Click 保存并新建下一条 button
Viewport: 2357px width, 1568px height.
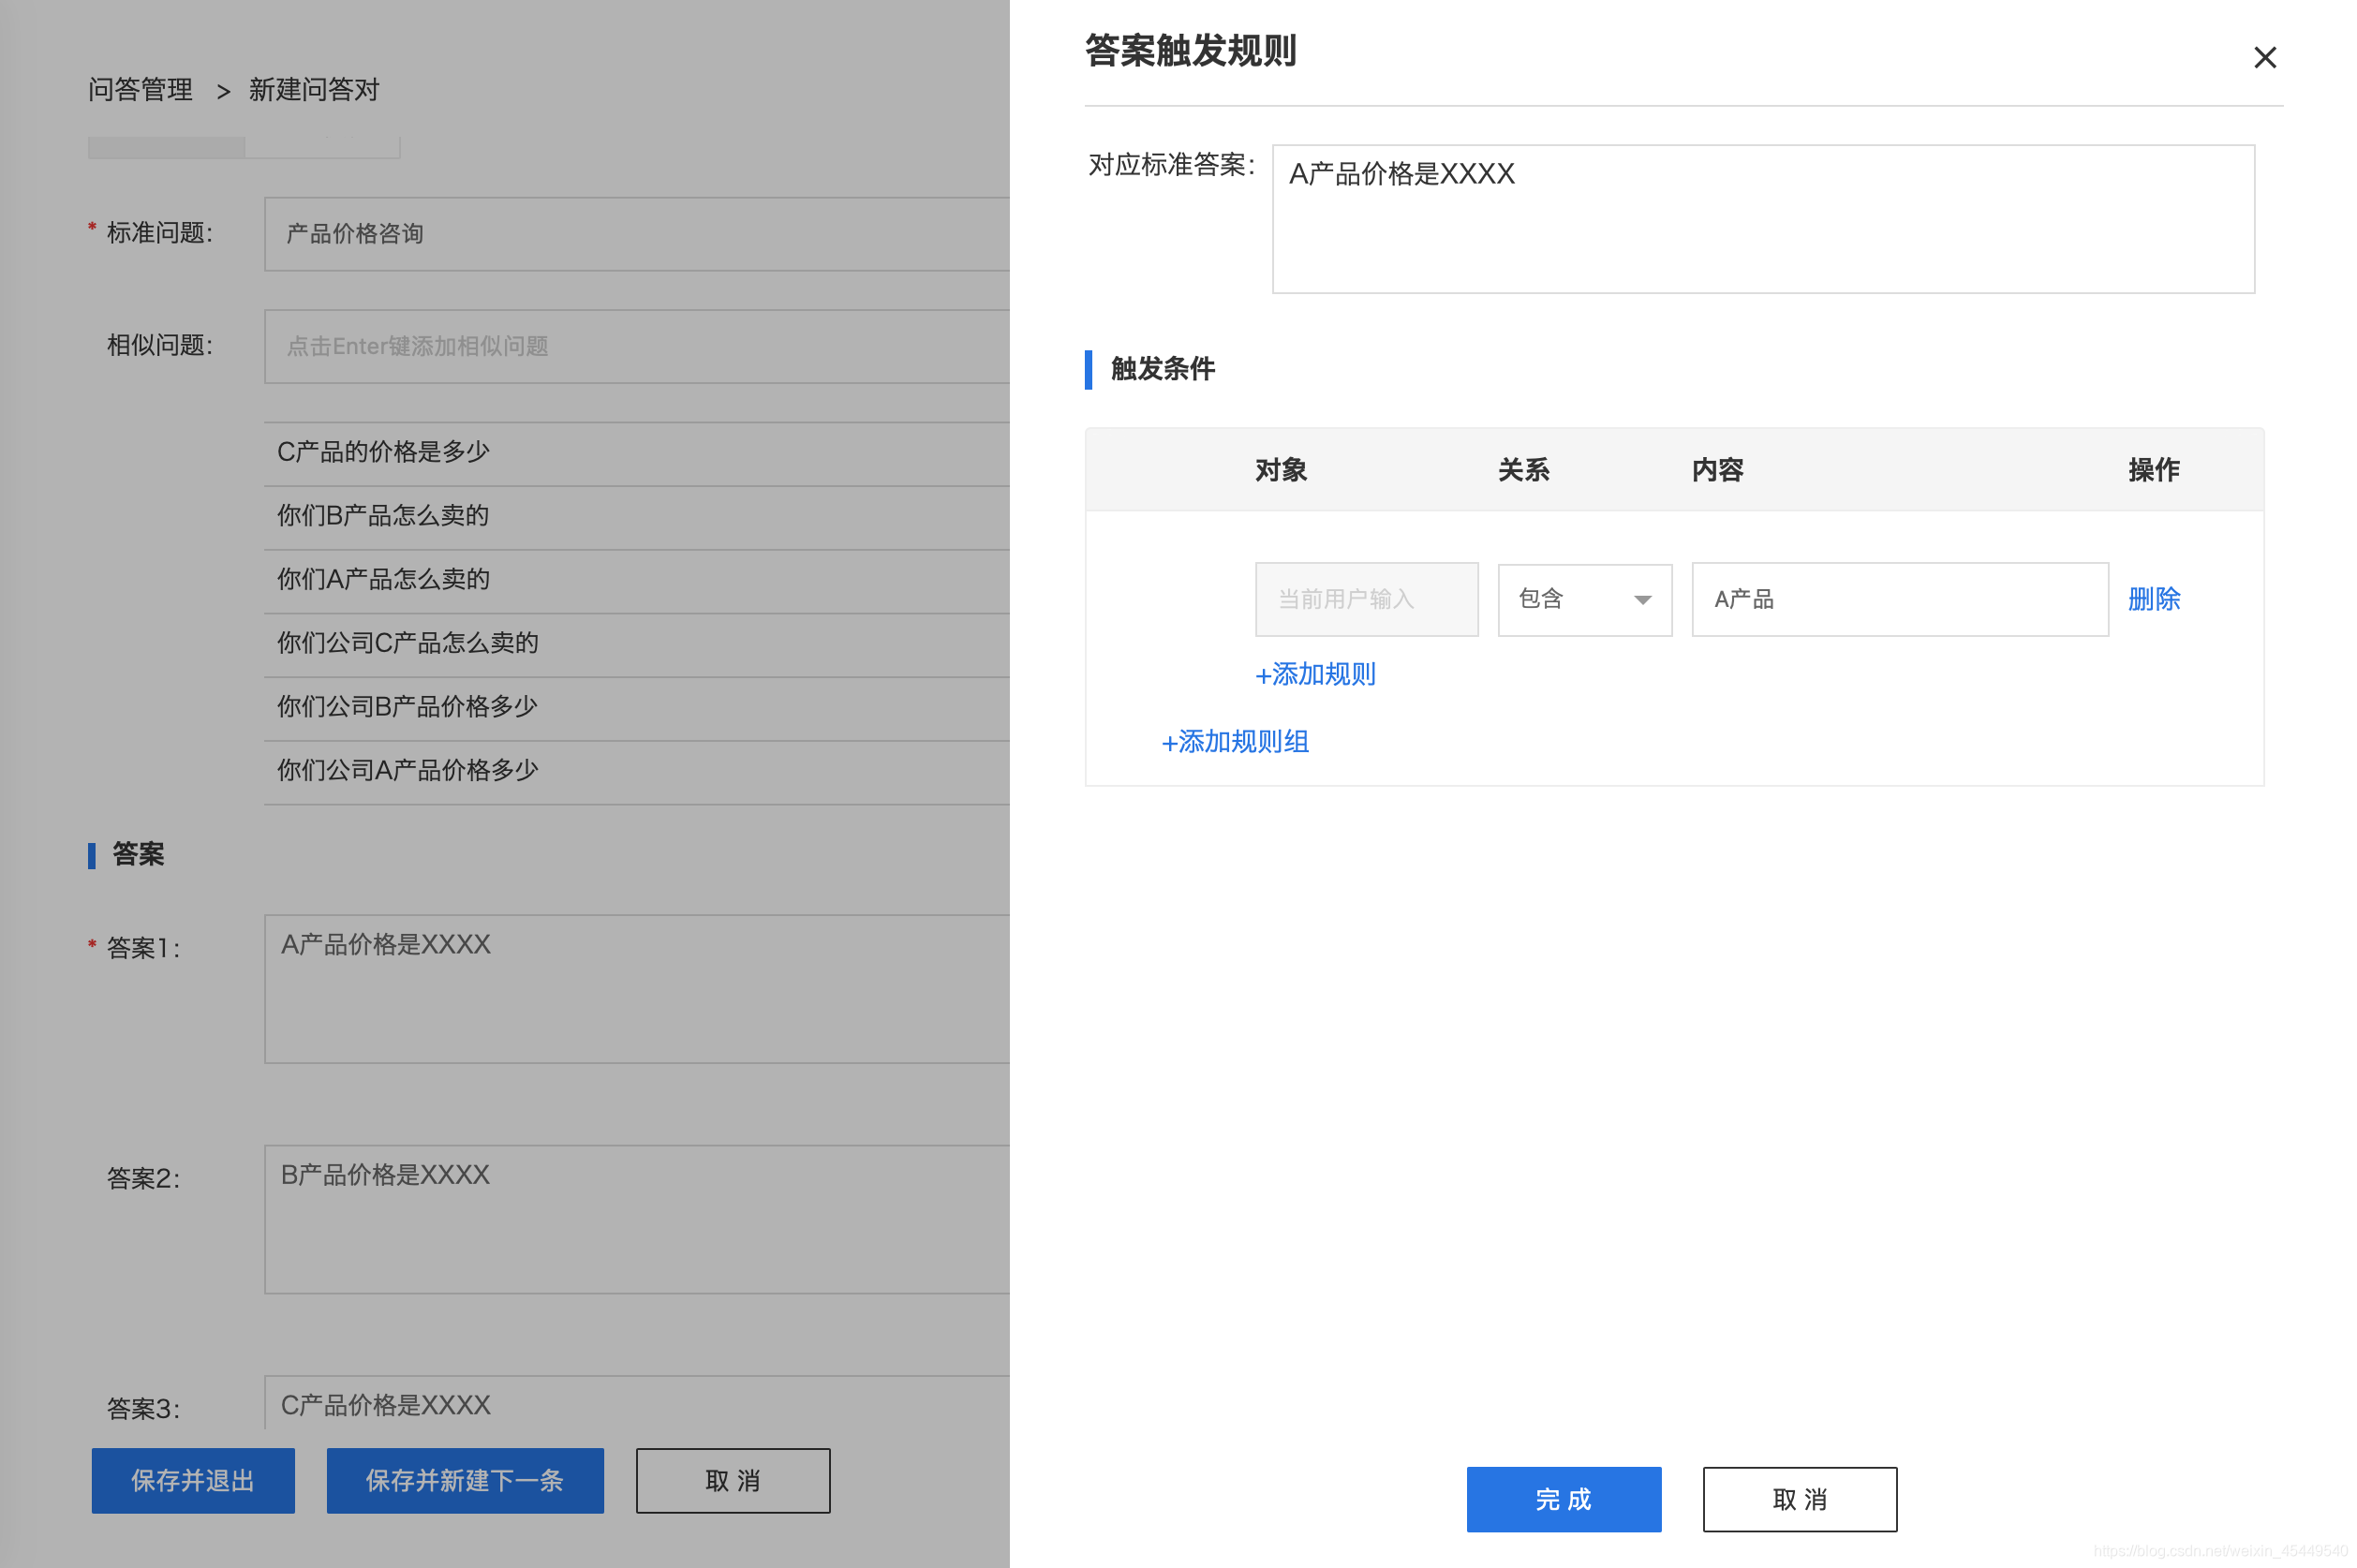coord(464,1480)
